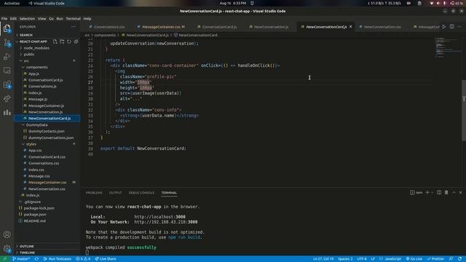Open the bar chart activity bar icon
Screen dimensions: 466x262
point(7,112)
